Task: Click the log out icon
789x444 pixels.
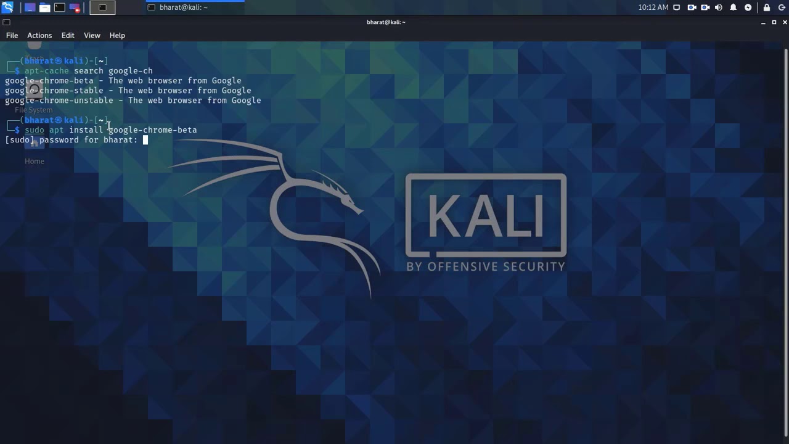Action: (781, 7)
